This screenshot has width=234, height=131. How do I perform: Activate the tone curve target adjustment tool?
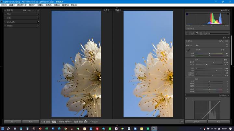click(x=187, y=99)
